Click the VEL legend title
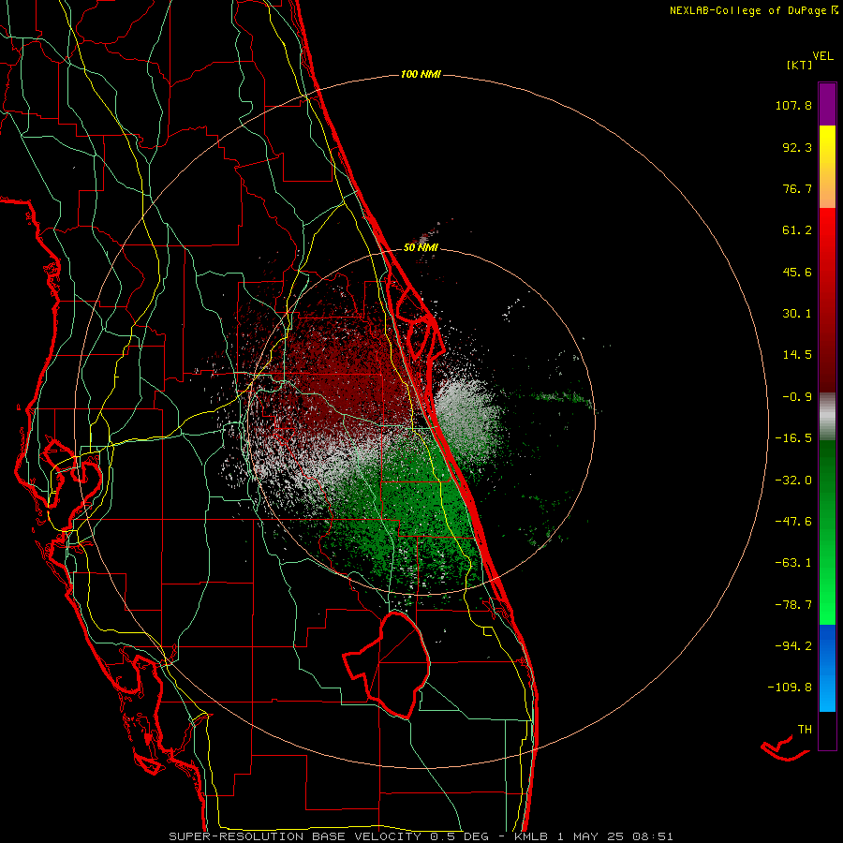Screen dimensions: 843x843 coord(822,56)
